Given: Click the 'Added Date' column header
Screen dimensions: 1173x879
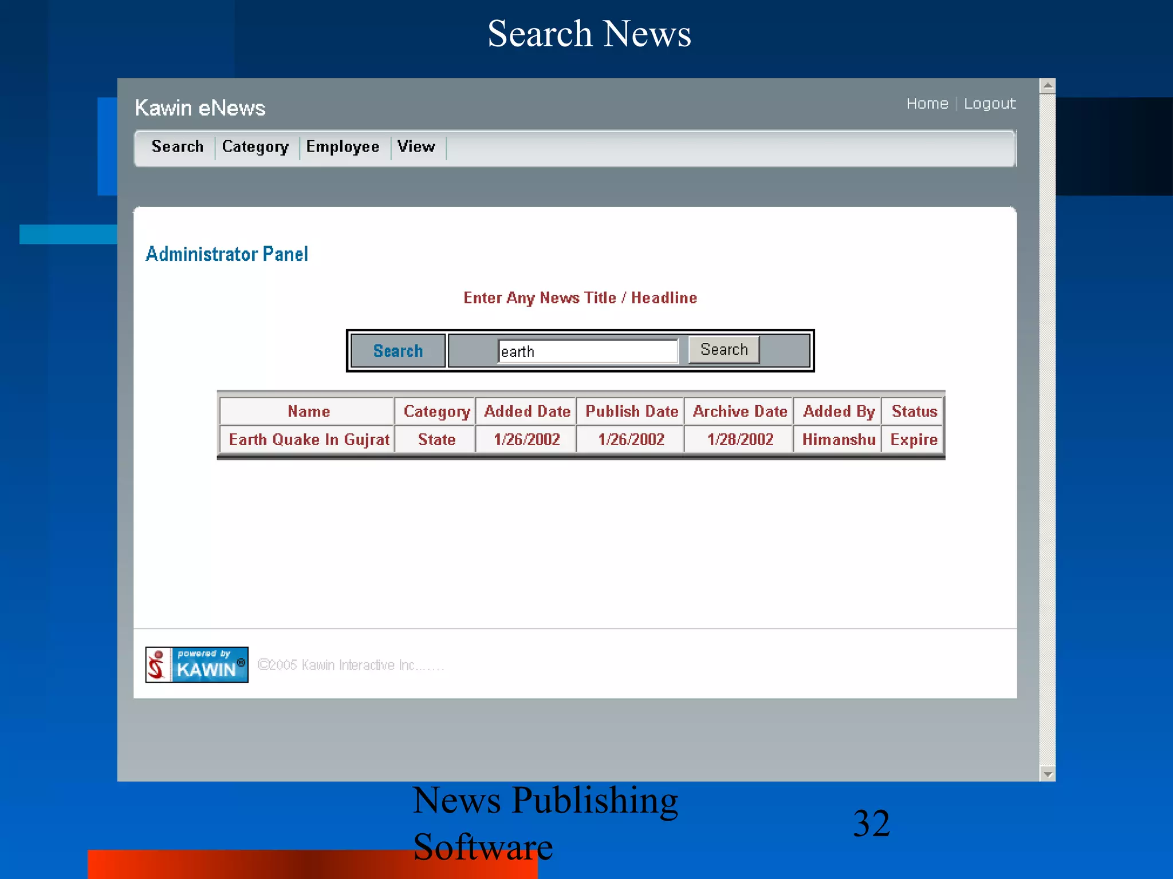Looking at the screenshot, I should [526, 411].
